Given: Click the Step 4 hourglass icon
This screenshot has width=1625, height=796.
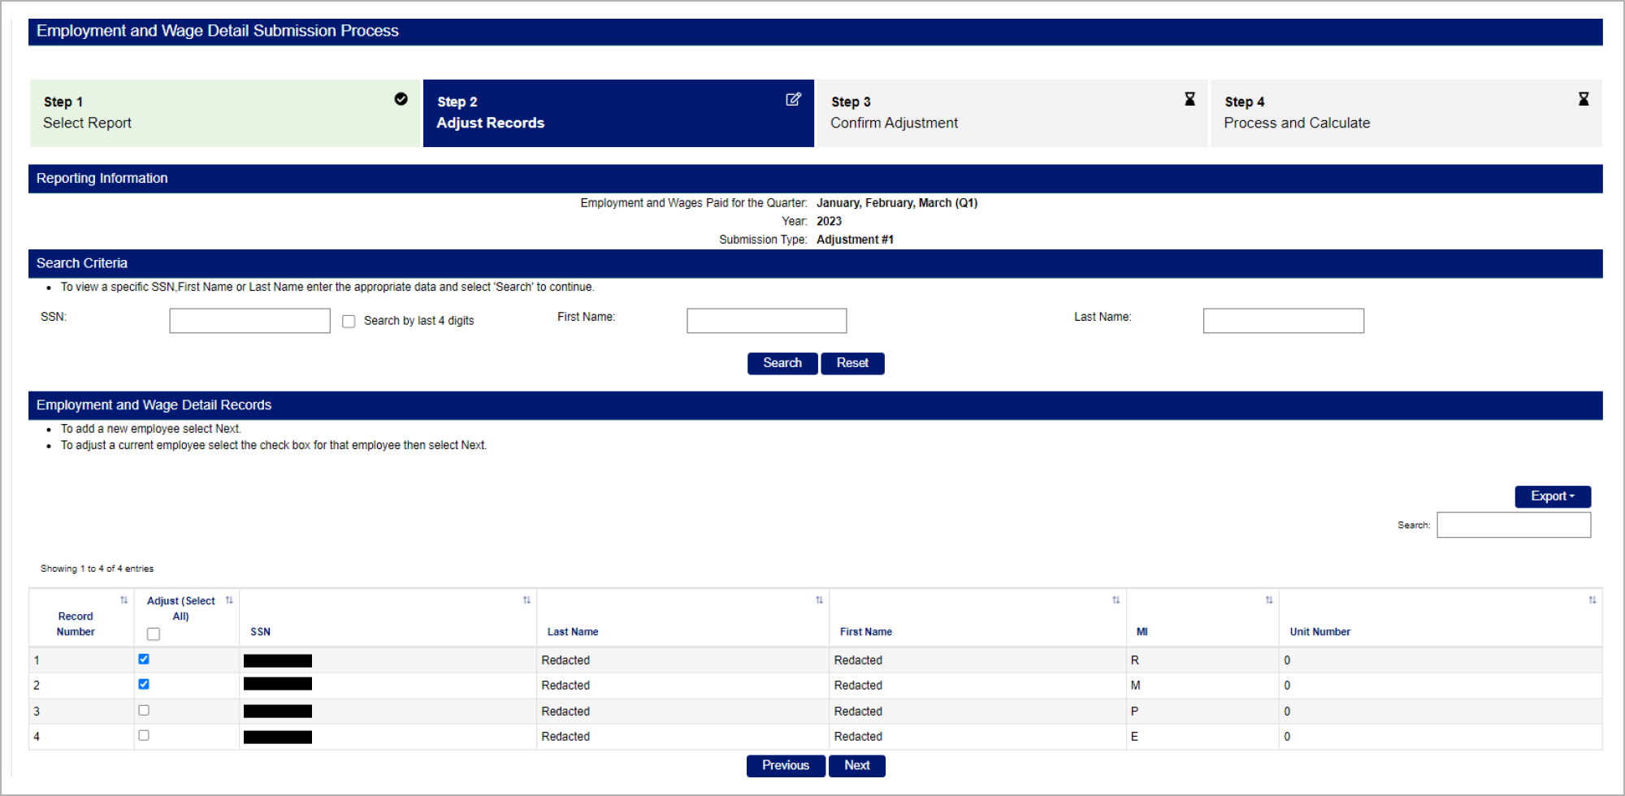Looking at the screenshot, I should 1583,99.
